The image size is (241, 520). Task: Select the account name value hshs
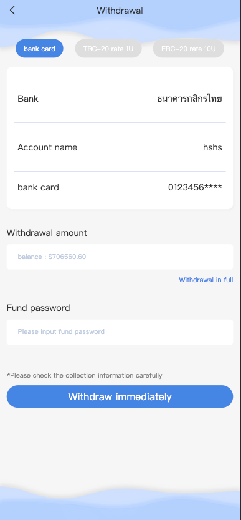pos(212,147)
